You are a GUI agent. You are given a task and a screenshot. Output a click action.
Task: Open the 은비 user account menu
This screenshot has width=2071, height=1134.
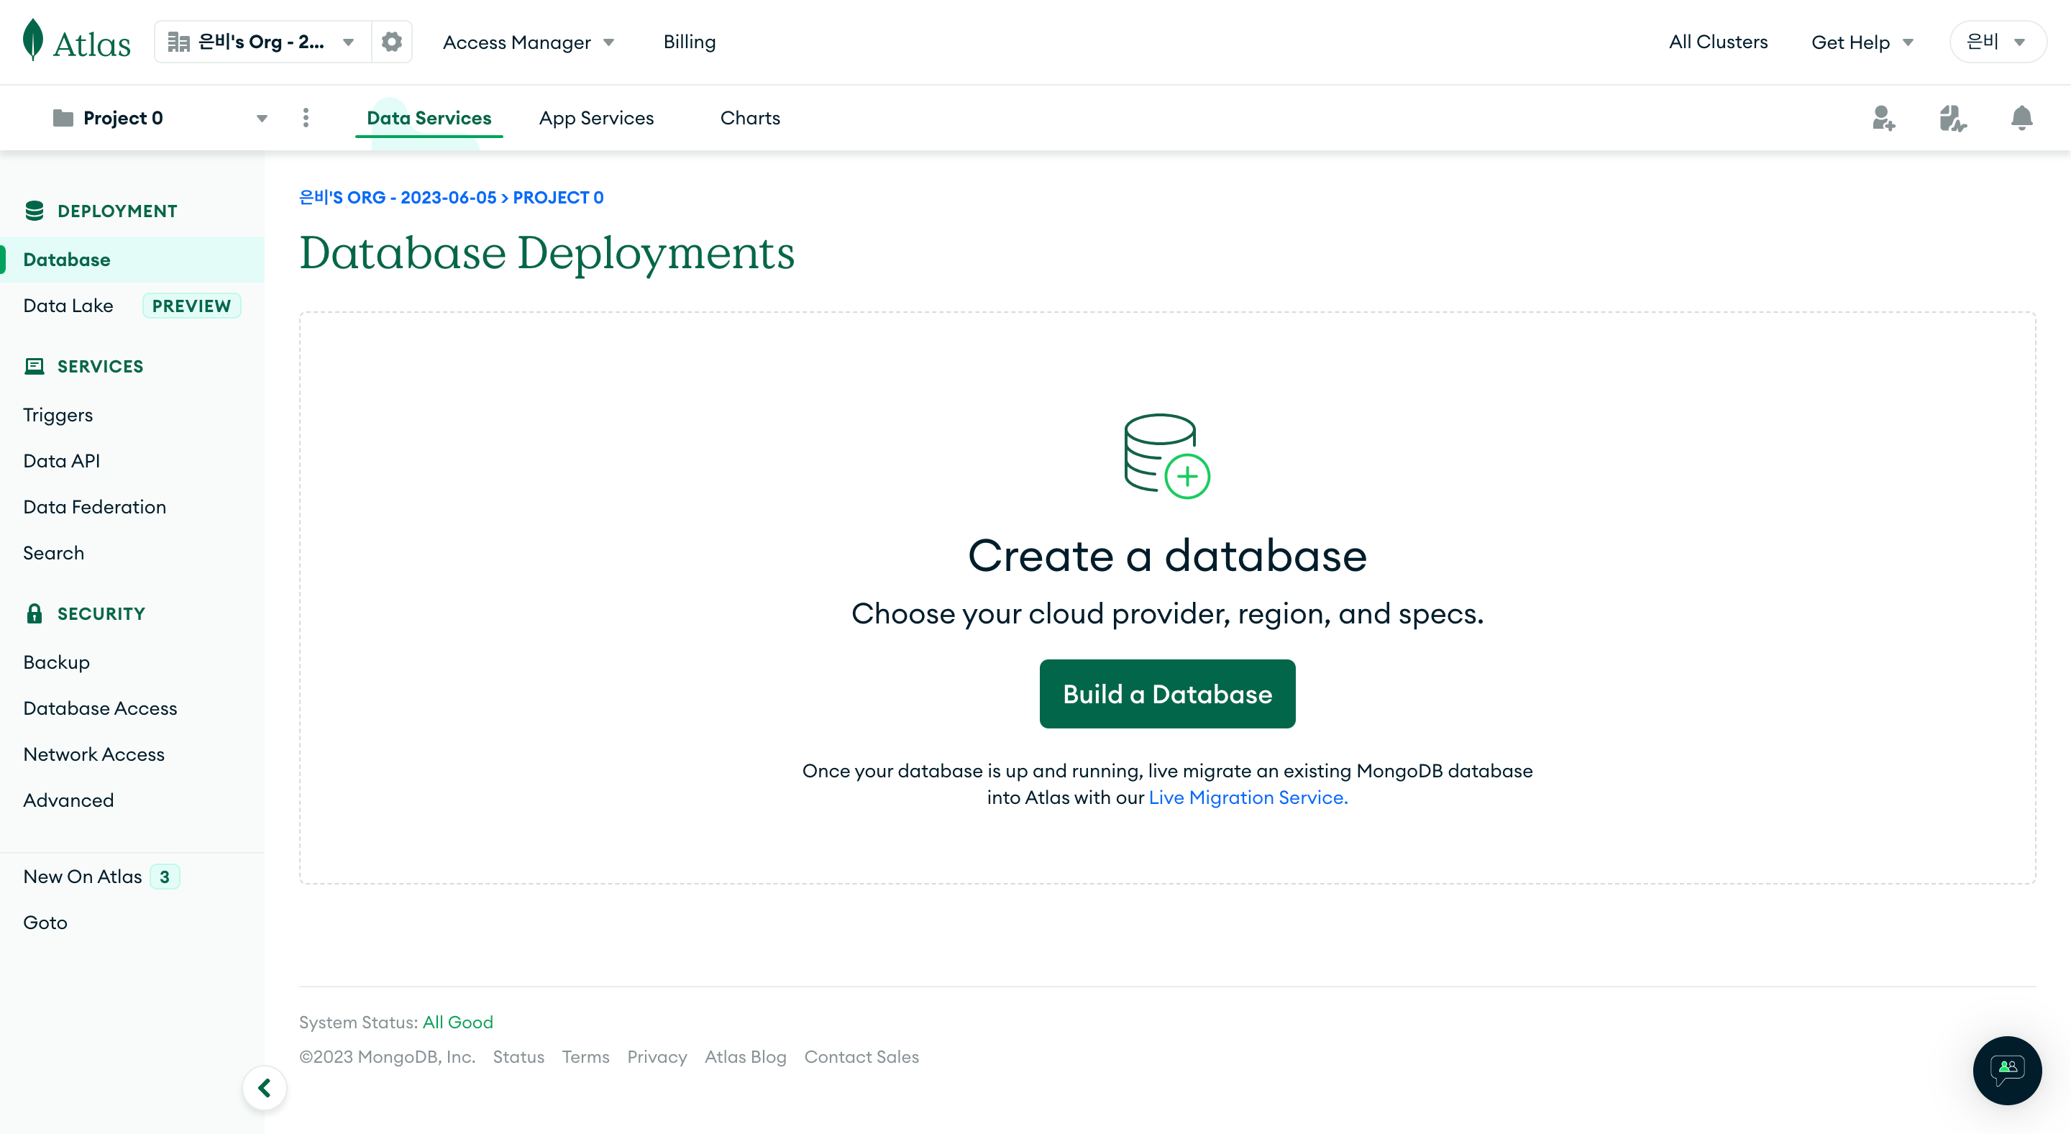pos(1997,42)
